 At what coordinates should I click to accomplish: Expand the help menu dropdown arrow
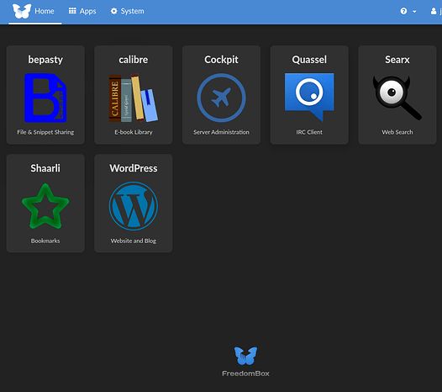[x=414, y=12]
